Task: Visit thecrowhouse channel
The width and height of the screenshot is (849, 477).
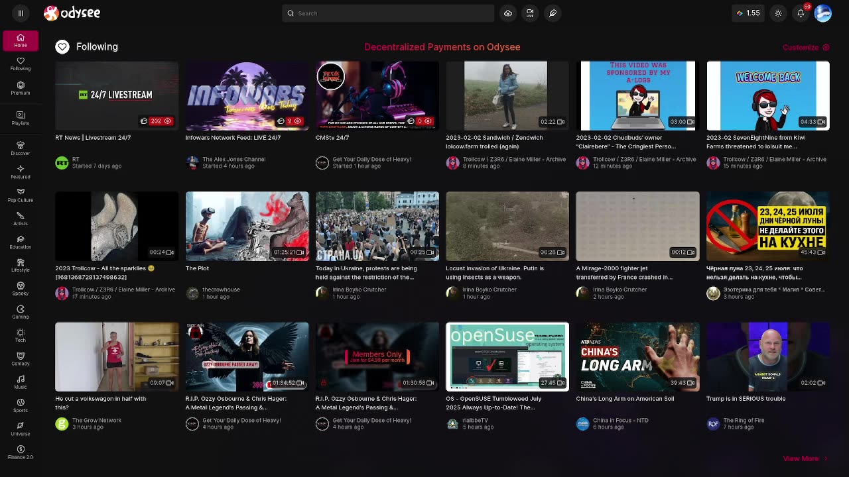Action: coord(221,290)
